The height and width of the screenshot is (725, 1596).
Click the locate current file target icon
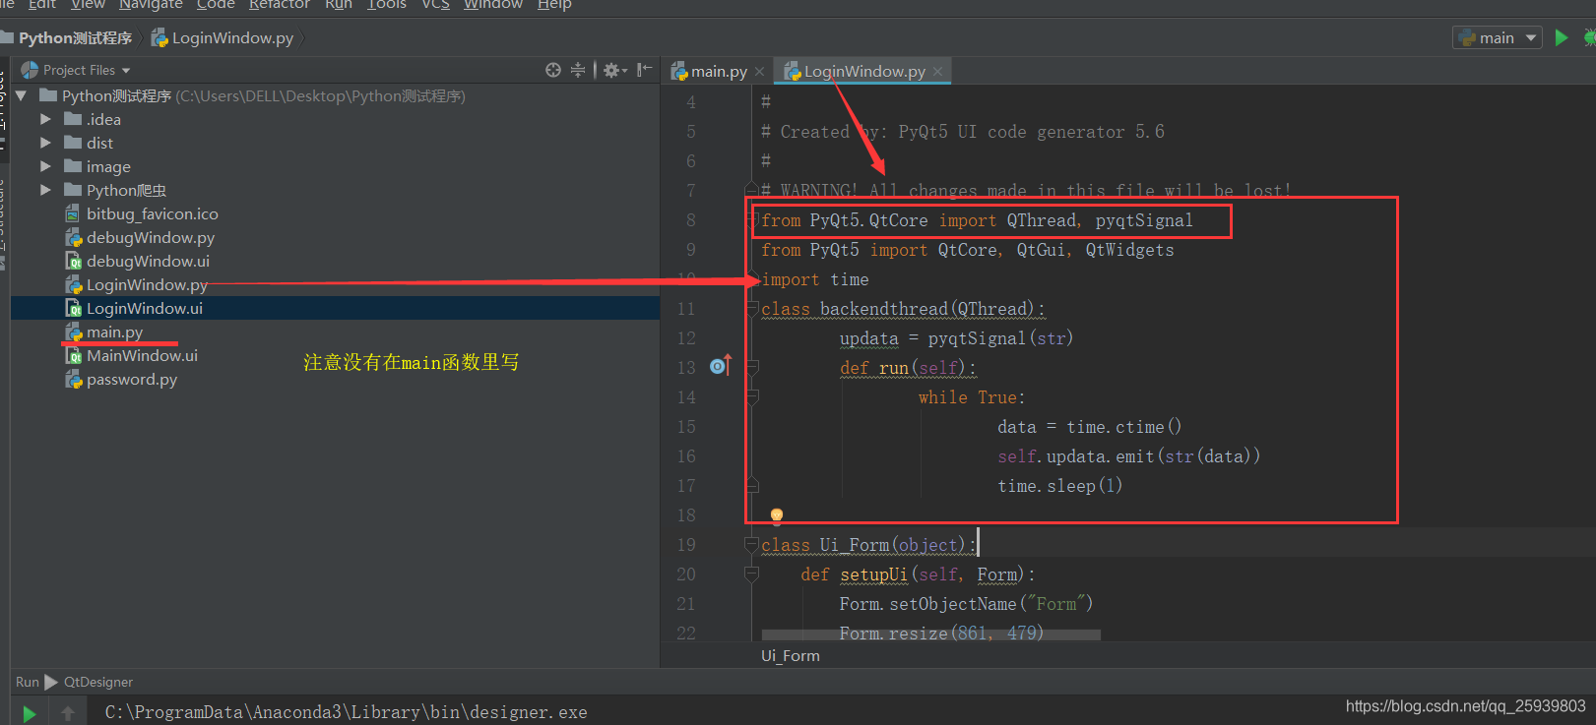coord(553,70)
